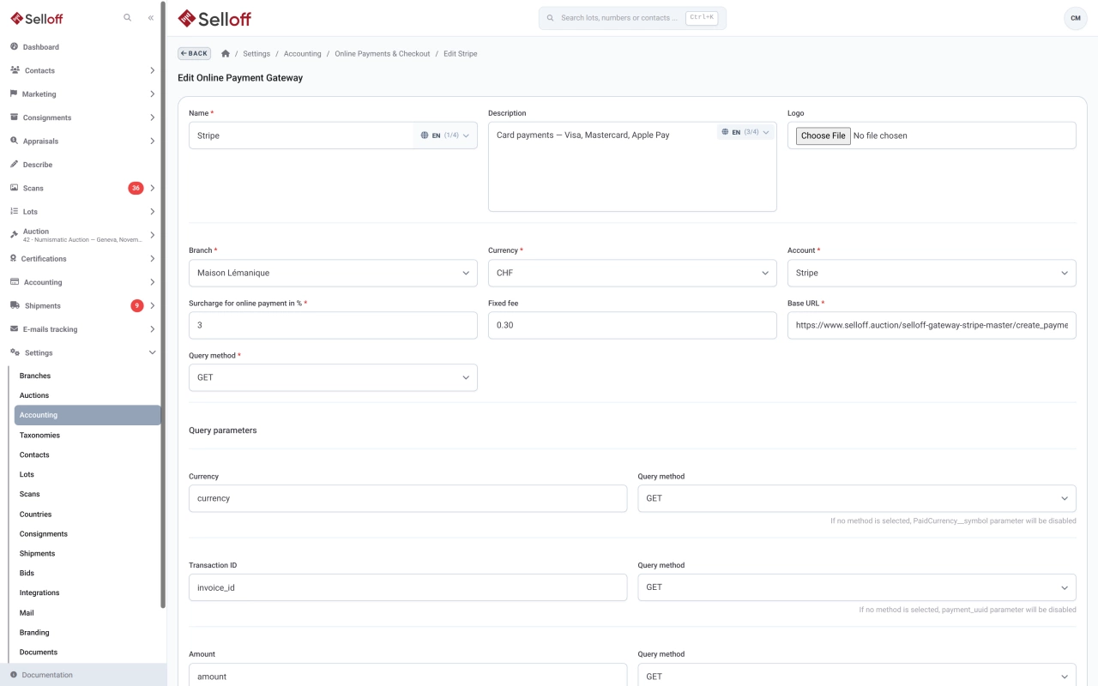
Task: Click the Choose File logo button
Action: point(823,135)
